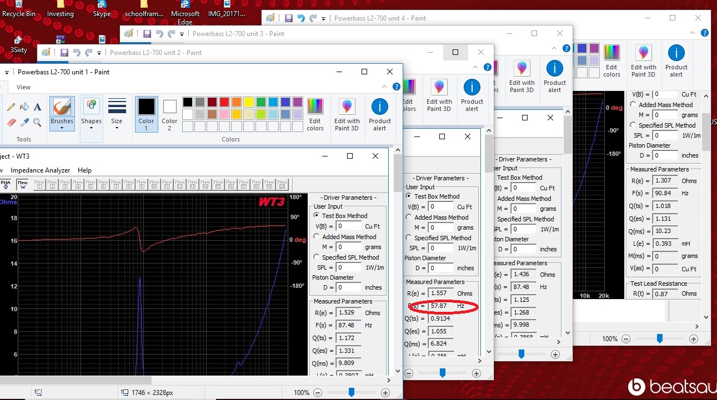The height and width of the screenshot is (400, 717).
Task: Click Edit with Paint 3D in unit 2 window
Action: pos(439,96)
